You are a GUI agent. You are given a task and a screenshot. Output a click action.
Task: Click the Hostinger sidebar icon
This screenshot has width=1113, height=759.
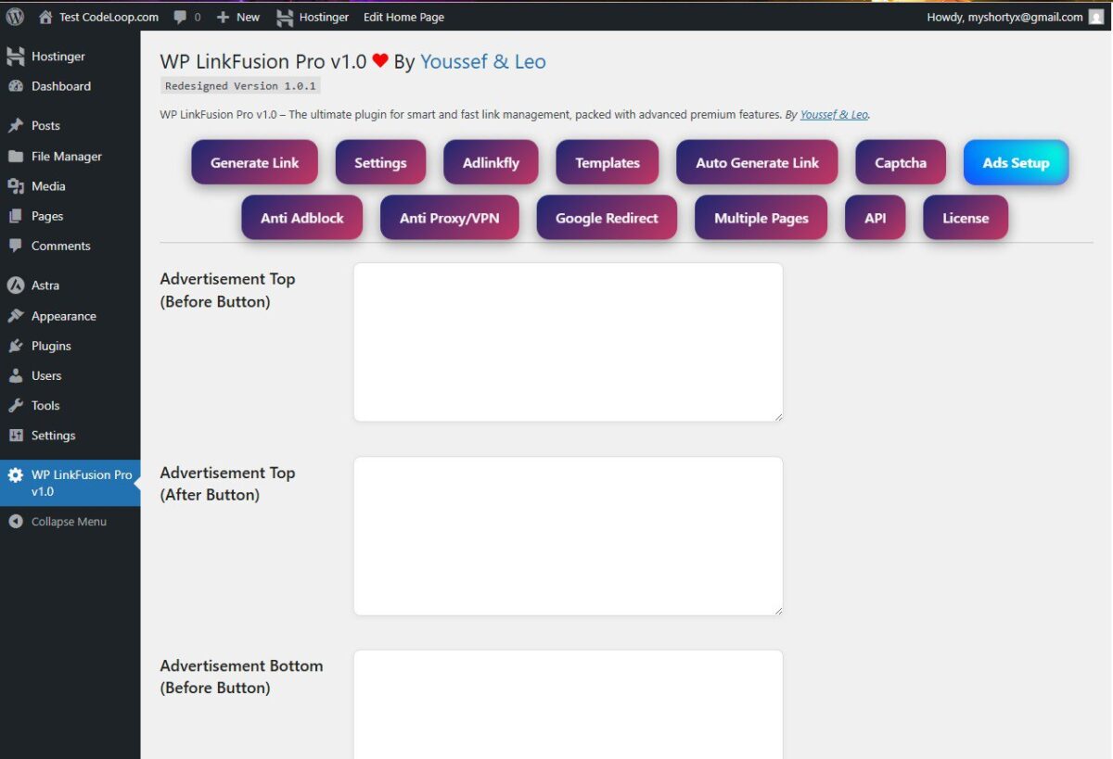[x=16, y=57]
